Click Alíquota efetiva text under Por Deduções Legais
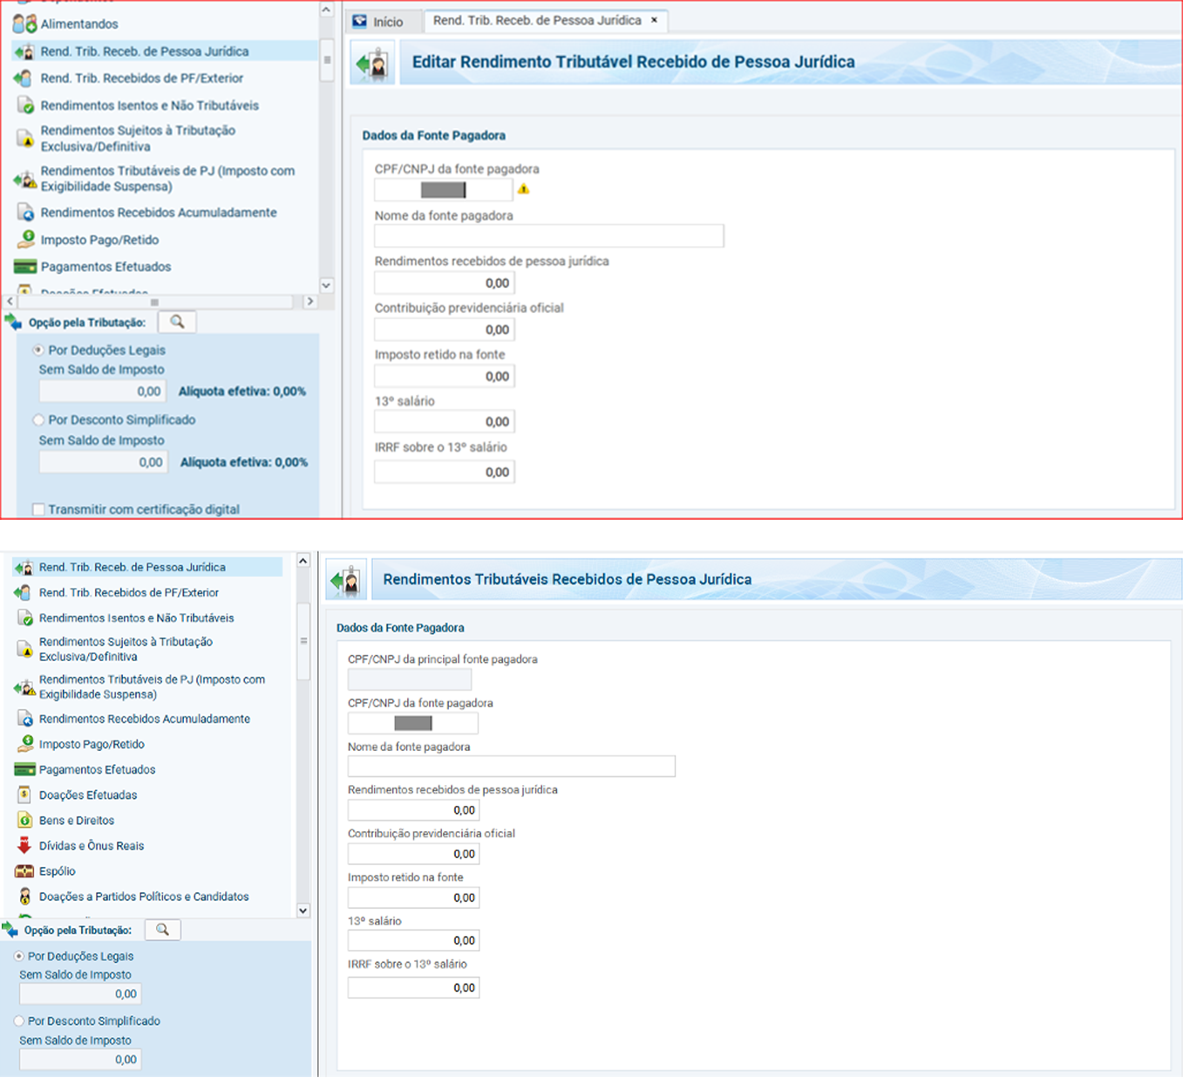The width and height of the screenshot is (1183, 1078). coord(242,392)
